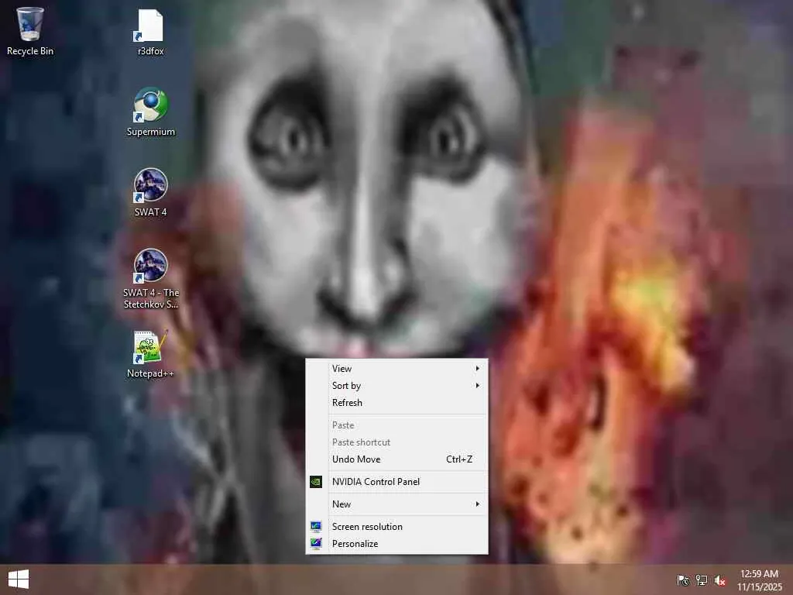Open NVIDIA Control Panel entry

[x=397, y=482]
